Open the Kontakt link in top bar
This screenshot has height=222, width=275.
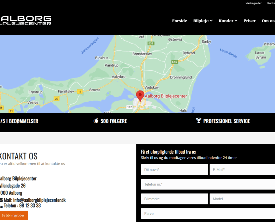pos(271,3)
